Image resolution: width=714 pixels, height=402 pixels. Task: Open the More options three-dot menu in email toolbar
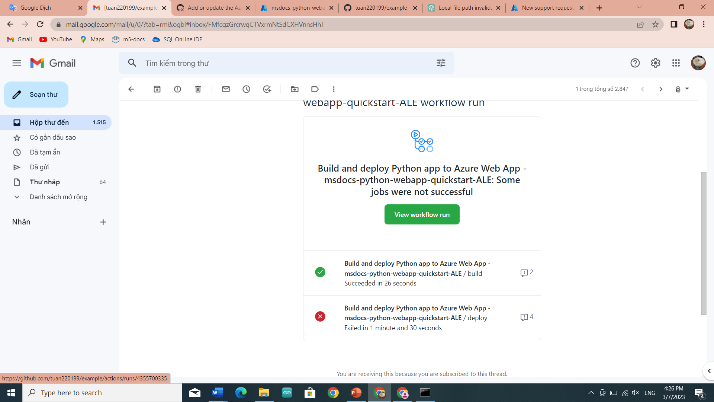click(334, 89)
